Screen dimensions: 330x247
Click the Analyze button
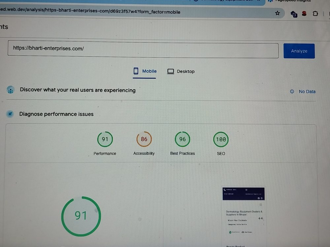pos(299,51)
